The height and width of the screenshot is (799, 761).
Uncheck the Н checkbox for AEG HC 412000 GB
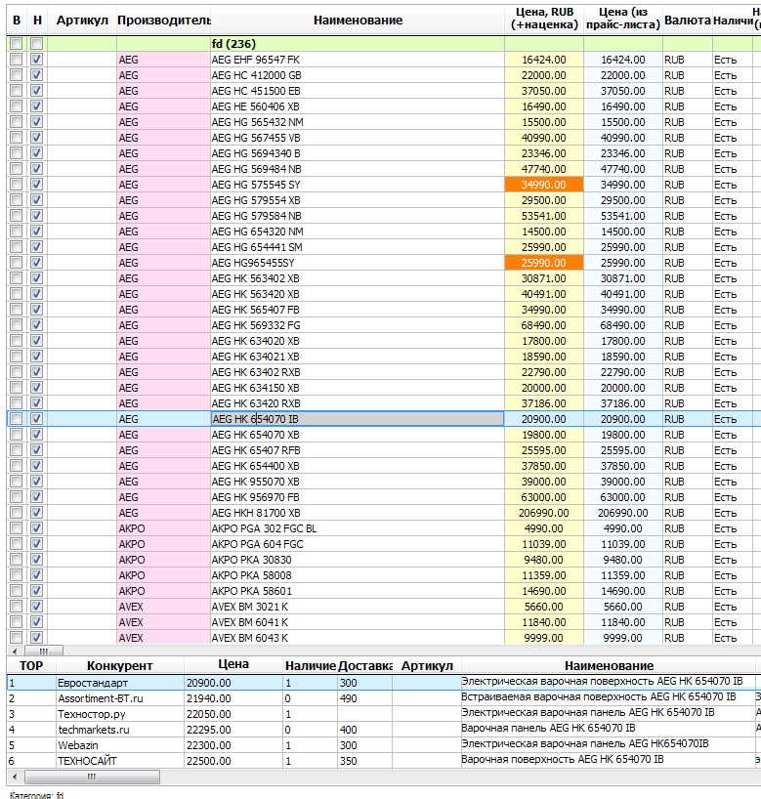click(x=37, y=75)
